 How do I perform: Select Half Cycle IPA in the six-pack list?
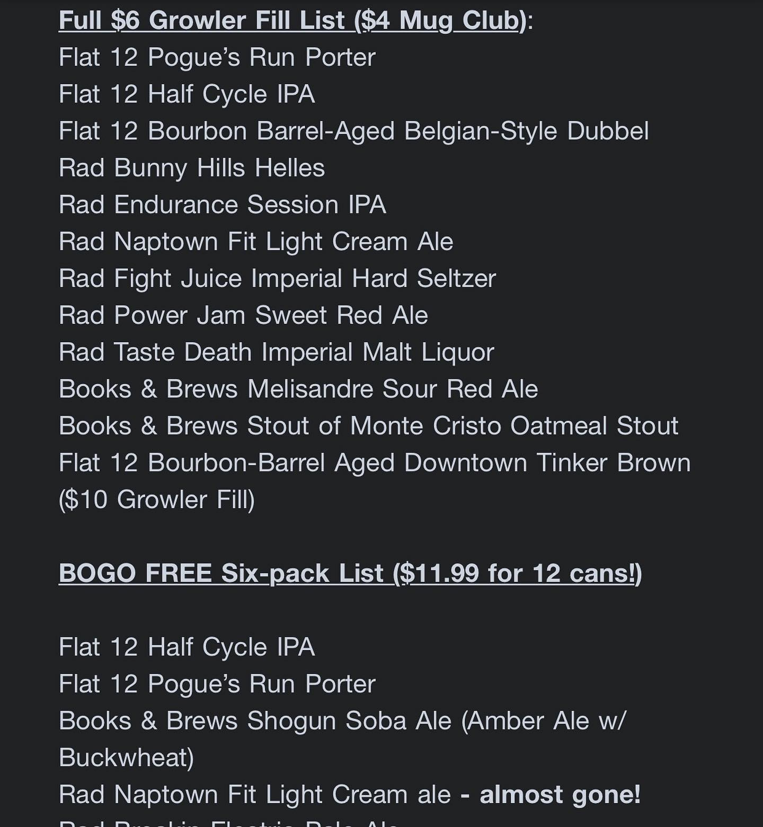187,647
